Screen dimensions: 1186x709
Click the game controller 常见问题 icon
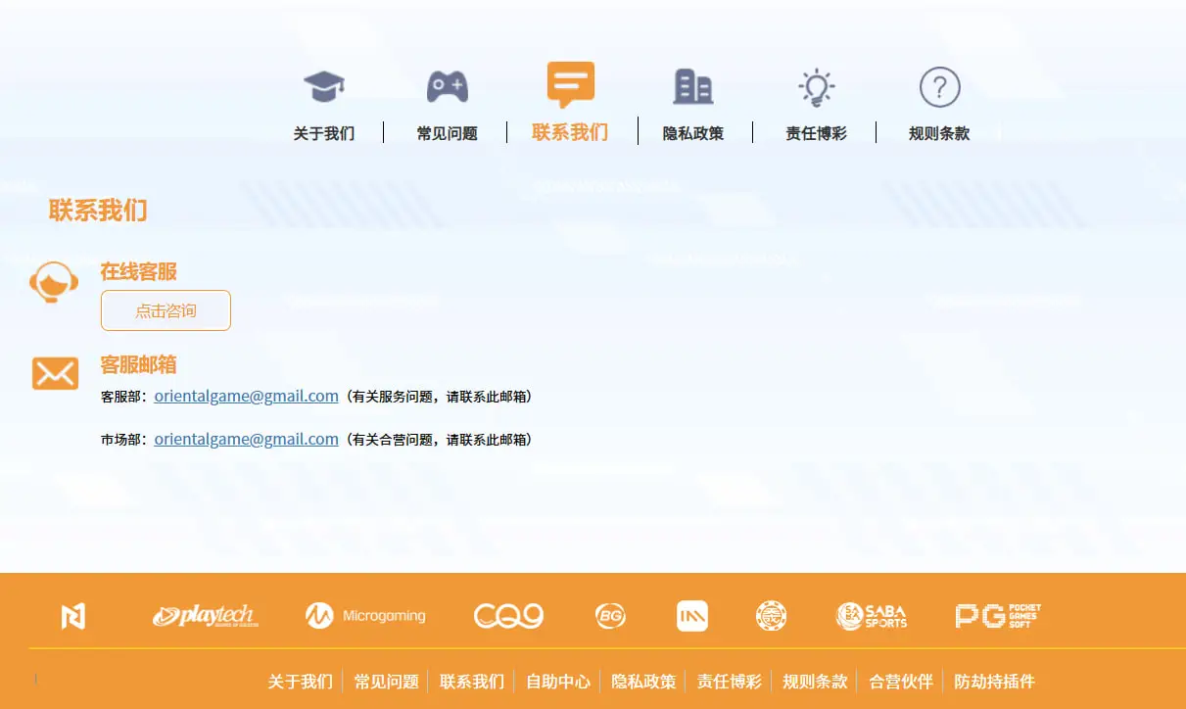(447, 87)
